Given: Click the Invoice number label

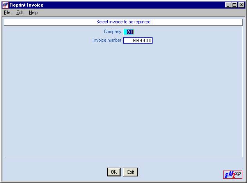Looking at the screenshot, I should [107, 40].
